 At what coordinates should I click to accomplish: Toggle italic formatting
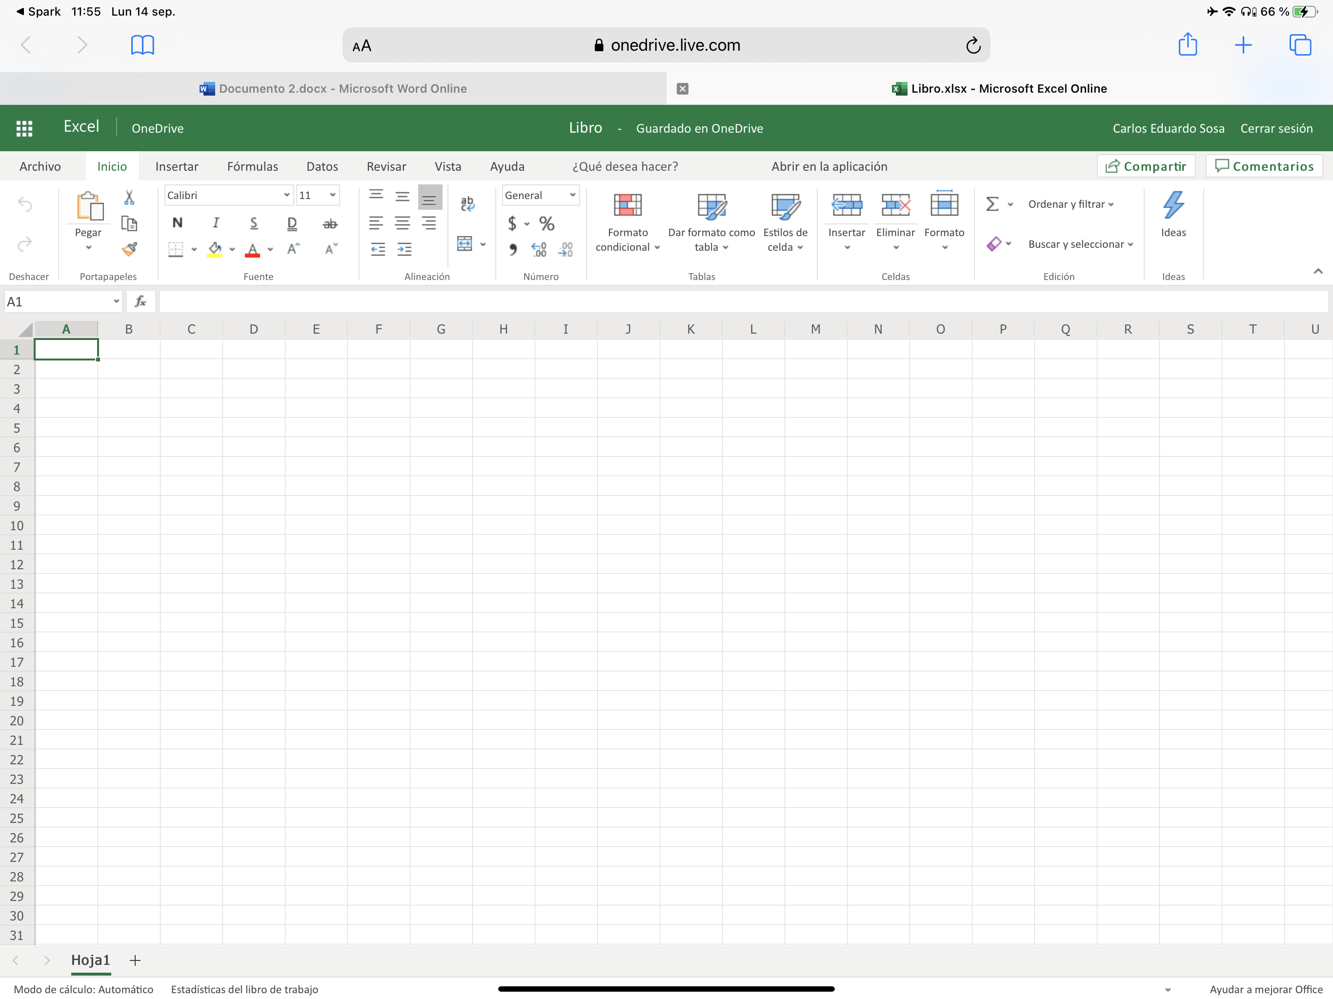[x=216, y=223]
